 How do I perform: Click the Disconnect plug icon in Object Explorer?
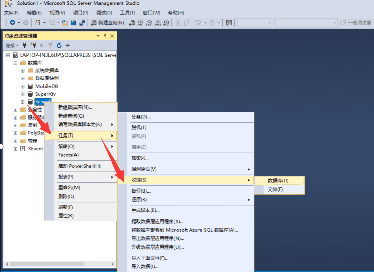(33, 45)
